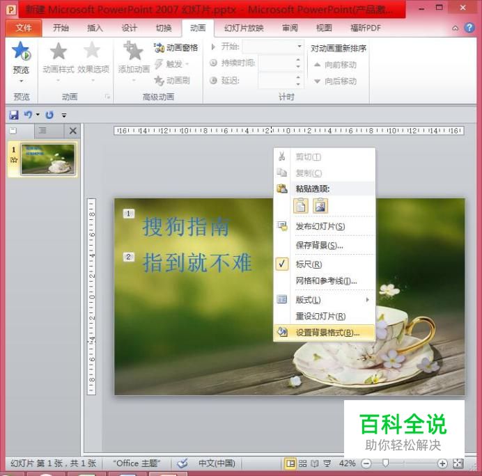Click the Preview star icon
This screenshot has width=482, height=476.
[21, 51]
